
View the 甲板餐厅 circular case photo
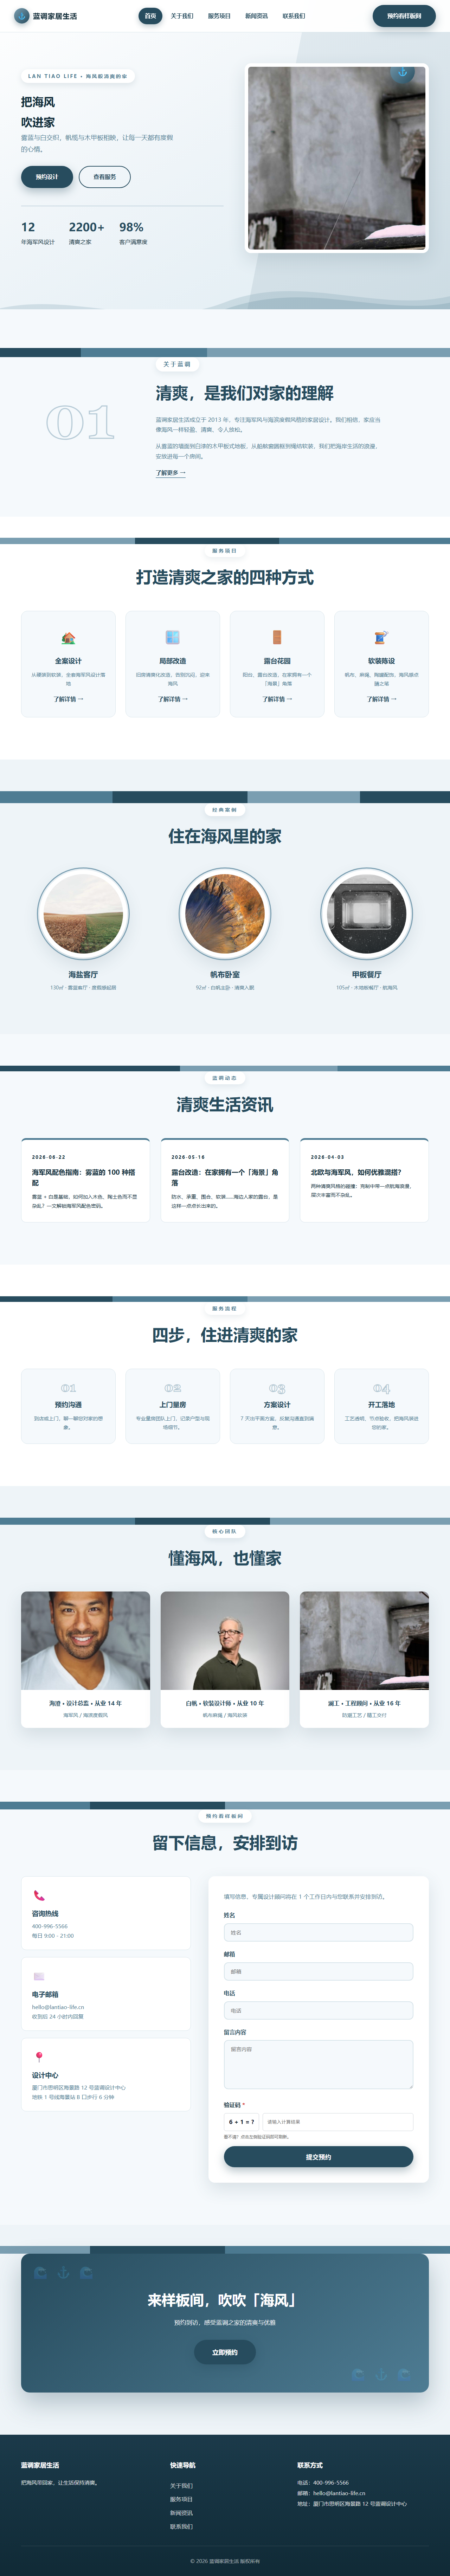point(367,914)
